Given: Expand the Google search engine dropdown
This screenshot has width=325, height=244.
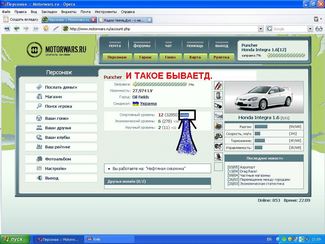Looking at the screenshot, I should tap(310, 29).
